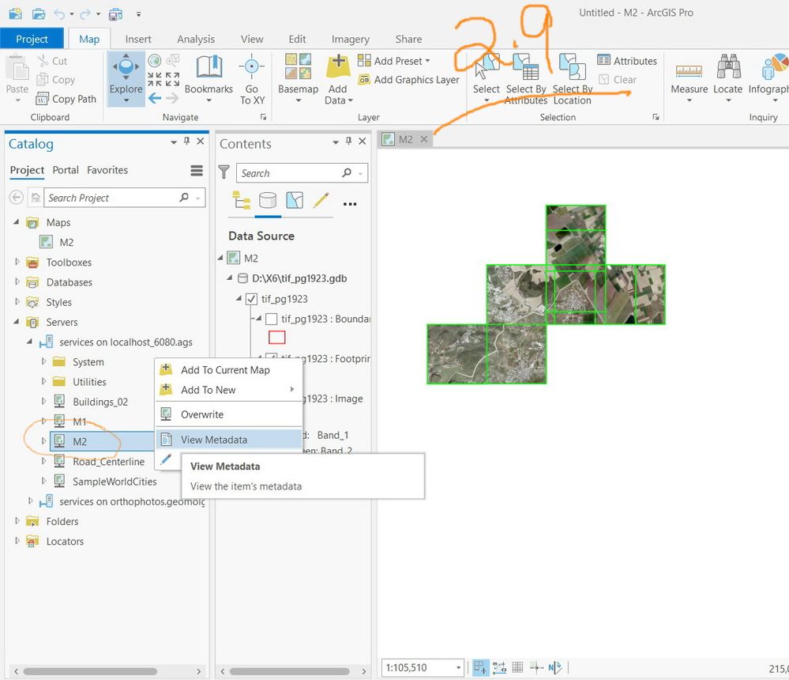Select the Buildings_02 service item
Image resolution: width=789 pixels, height=680 pixels.
click(100, 402)
